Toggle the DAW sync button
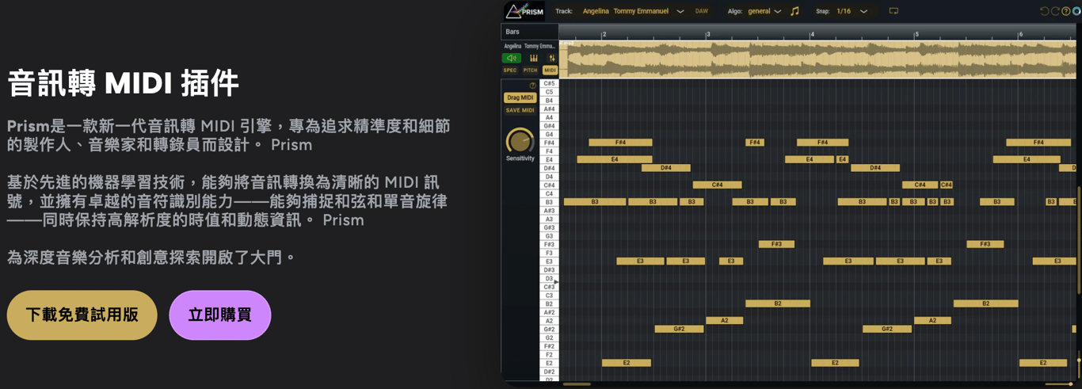Viewport: 1082px width, 389px height. coord(701,11)
